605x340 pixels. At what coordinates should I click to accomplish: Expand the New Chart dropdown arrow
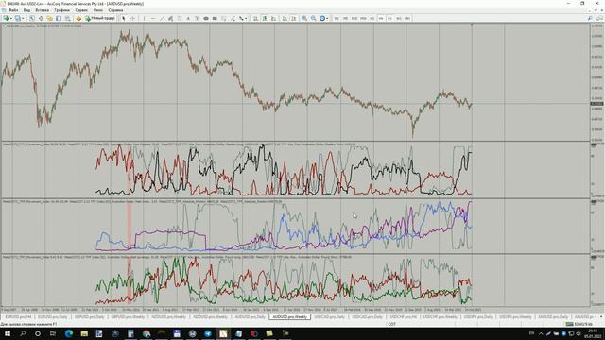coord(11,18)
